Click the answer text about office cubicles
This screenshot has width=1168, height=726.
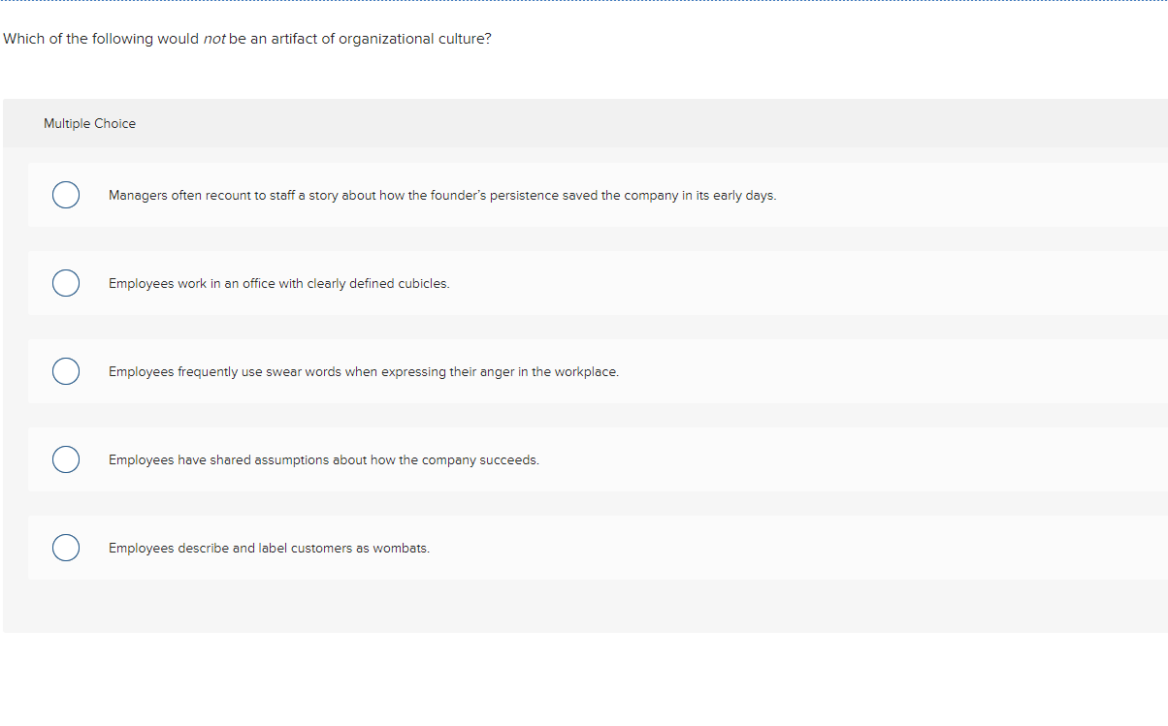pos(279,283)
